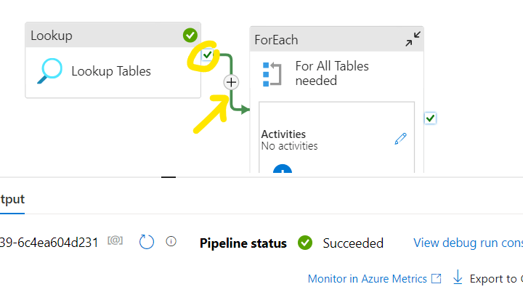Click the plus circle on the connector
This screenshot has height=300, width=523.
click(231, 82)
